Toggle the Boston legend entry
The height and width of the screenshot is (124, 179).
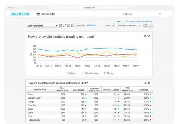point(71,73)
